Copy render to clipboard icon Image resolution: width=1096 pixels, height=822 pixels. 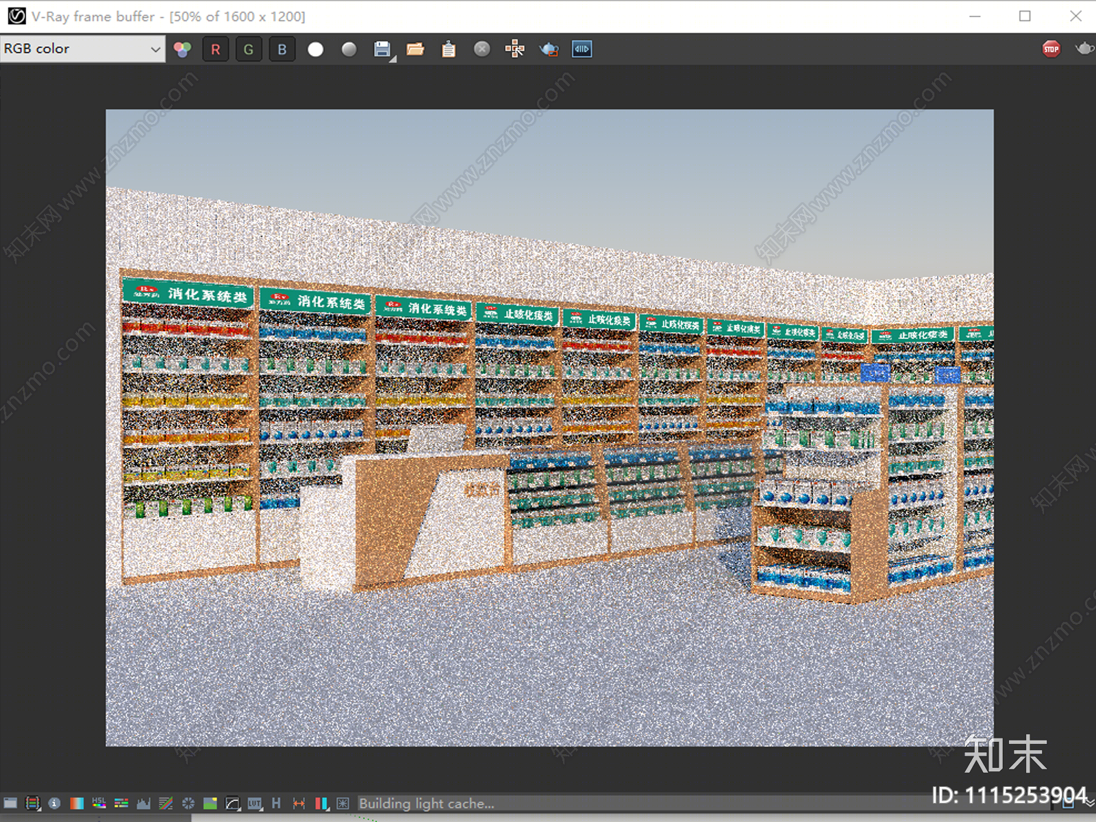coord(449,49)
